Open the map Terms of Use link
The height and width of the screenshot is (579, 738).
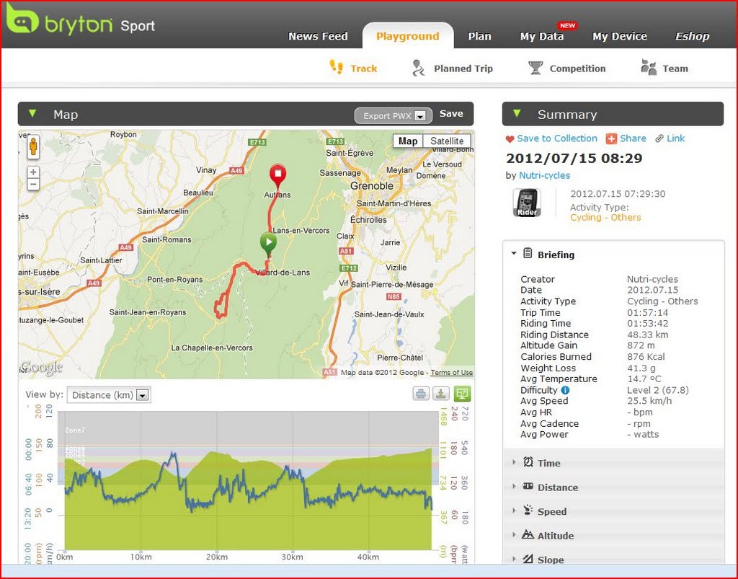coord(451,372)
